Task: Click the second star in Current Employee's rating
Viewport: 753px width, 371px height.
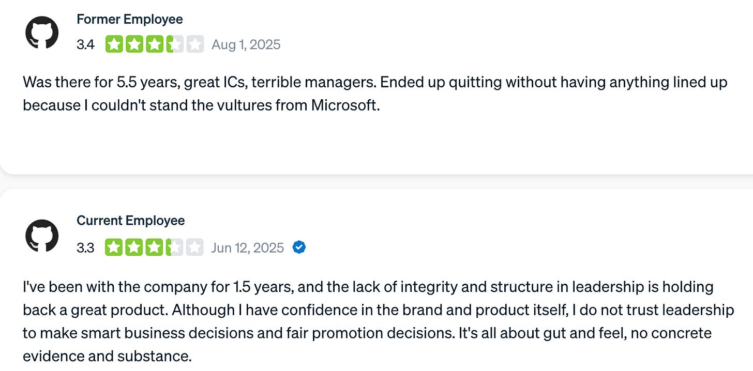Action: (134, 248)
